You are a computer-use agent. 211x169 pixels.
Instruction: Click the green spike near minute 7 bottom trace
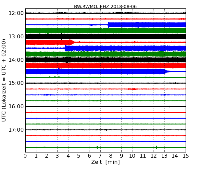97,147
